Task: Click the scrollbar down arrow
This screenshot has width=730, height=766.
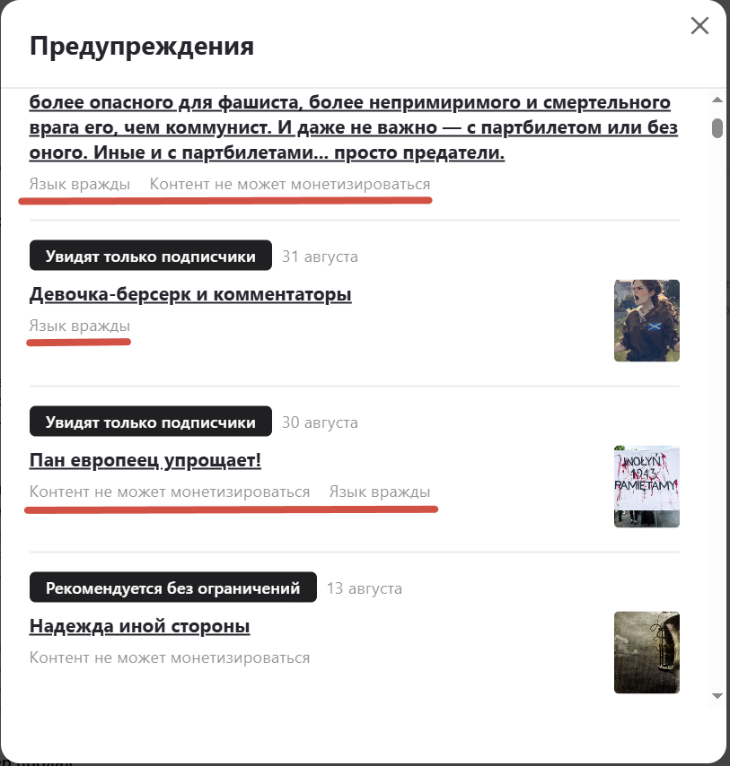Action: click(717, 696)
